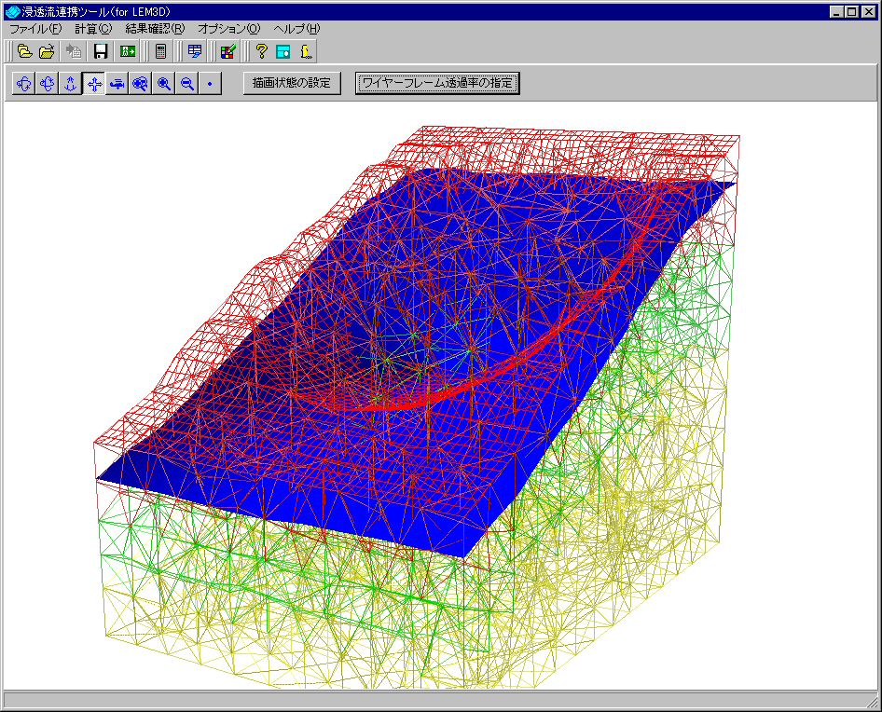This screenshot has width=882, height=712.
Task: Expand the 結果確認(R) menu
Action: [x=155, y=29]
